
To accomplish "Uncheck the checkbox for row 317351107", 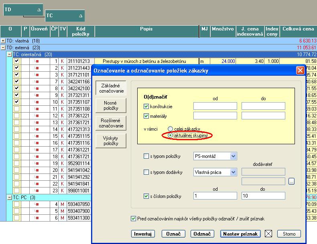I will click(x=16, y=102).
